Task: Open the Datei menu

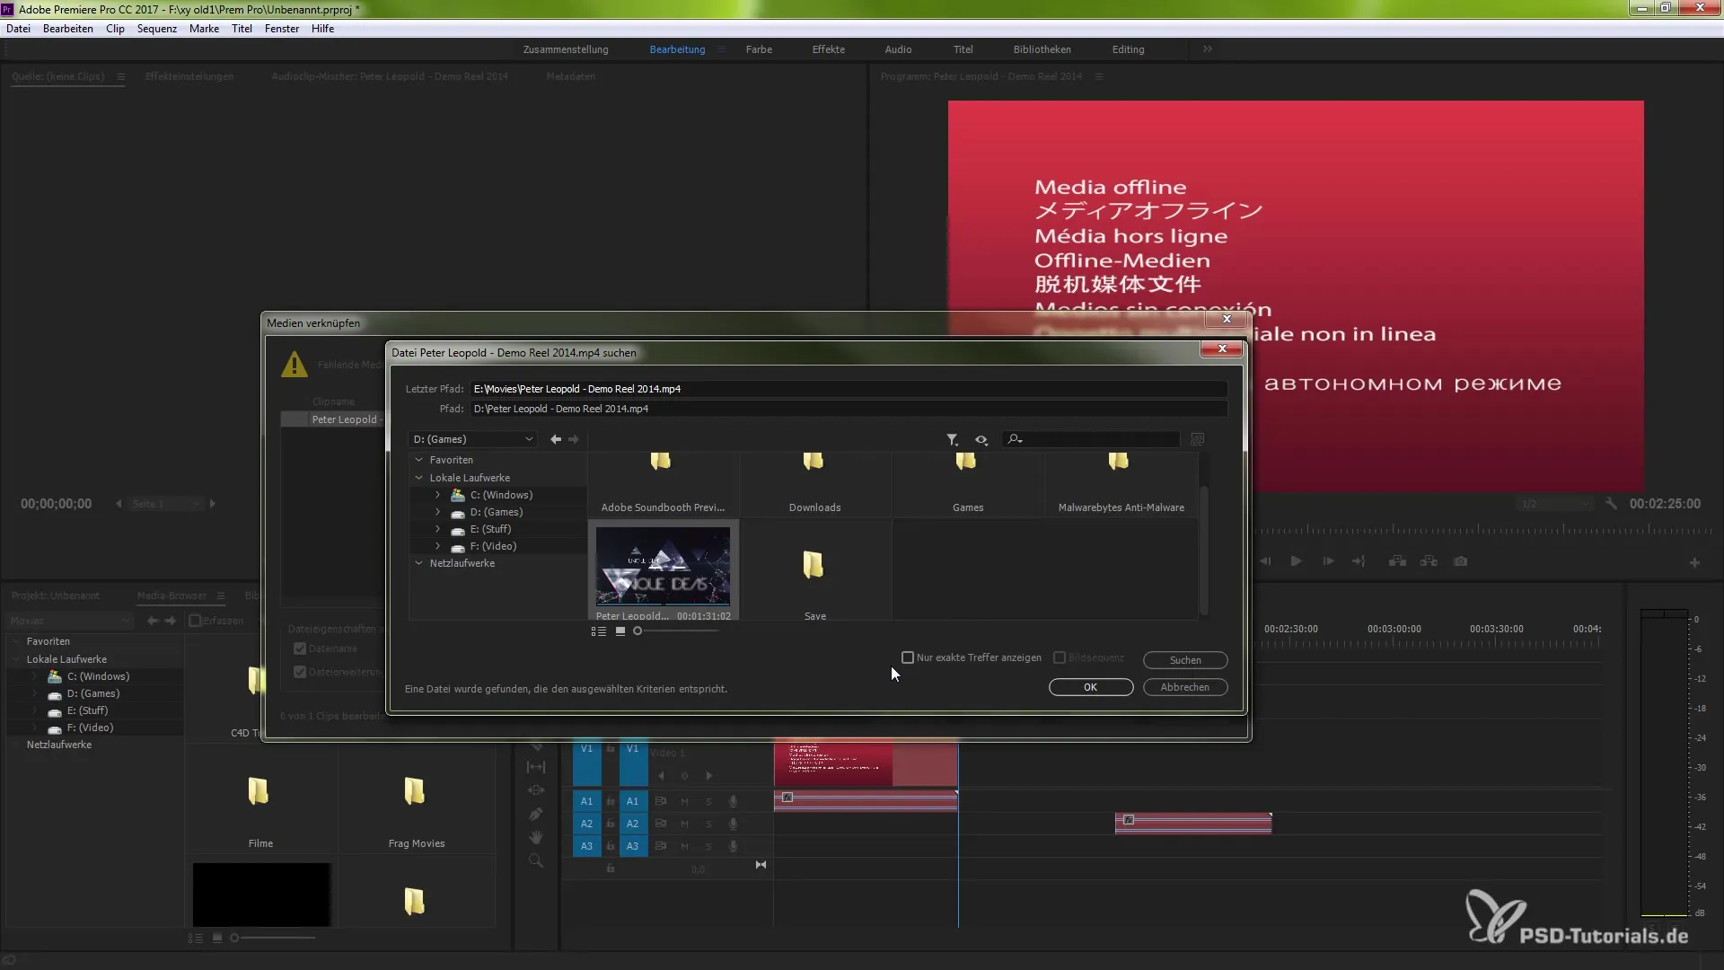Action: (18, 29)
